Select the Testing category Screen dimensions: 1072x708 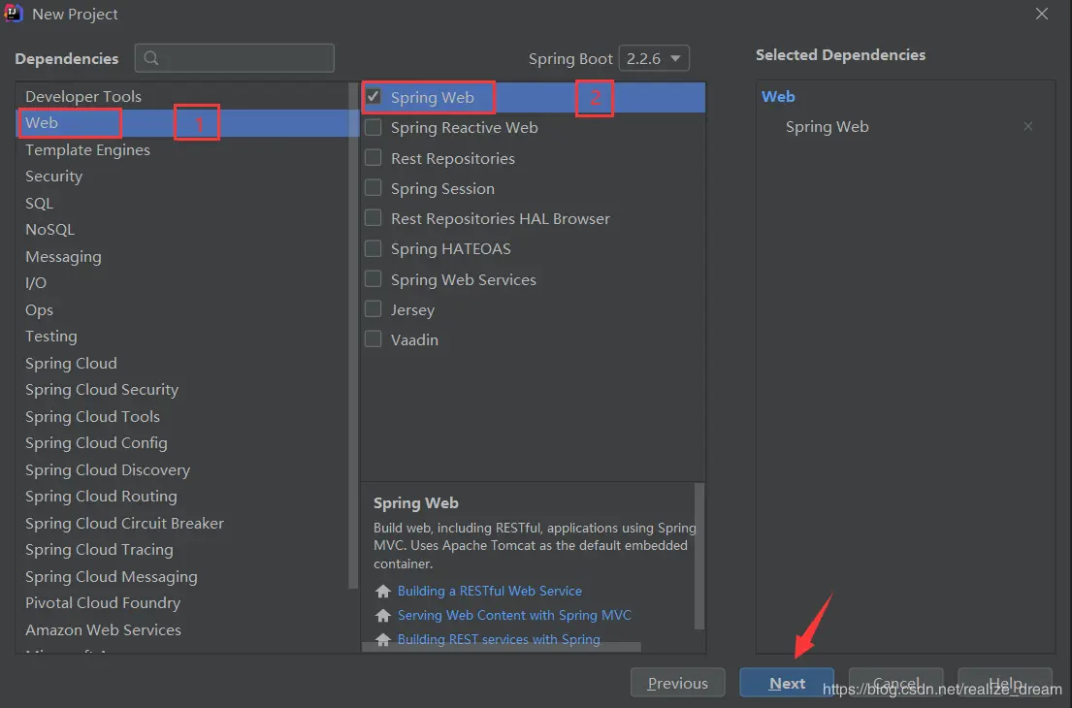[x=182, y=337]
